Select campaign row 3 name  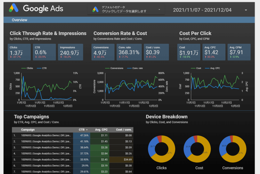(x=46, y=148)
